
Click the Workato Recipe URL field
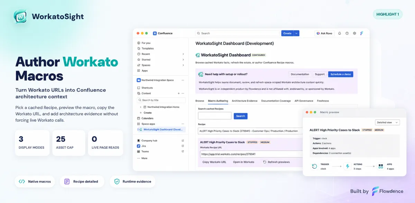coord(251,154)
